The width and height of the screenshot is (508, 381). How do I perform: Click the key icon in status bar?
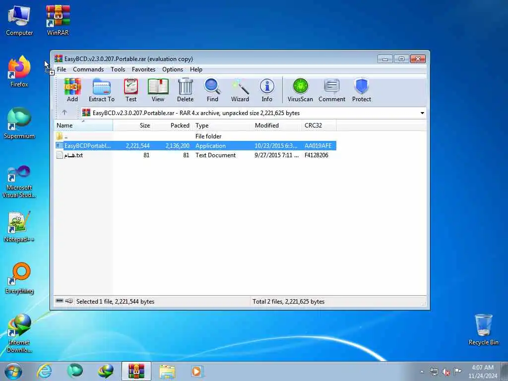point(69,301)
